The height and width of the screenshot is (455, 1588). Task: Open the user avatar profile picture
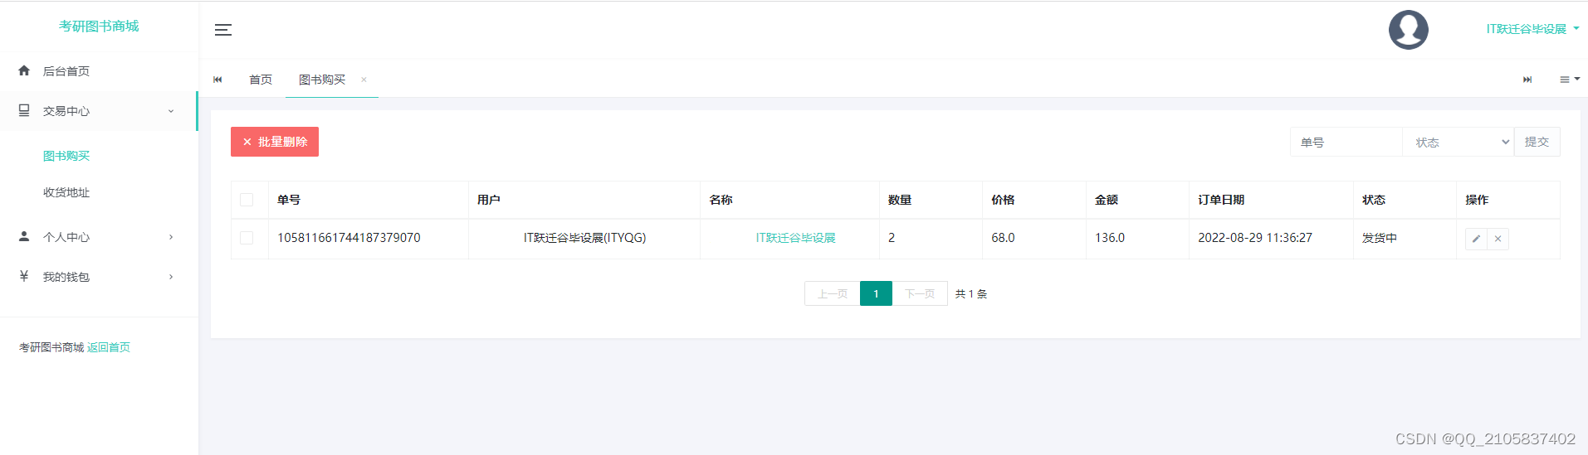tap(1408, 30)
